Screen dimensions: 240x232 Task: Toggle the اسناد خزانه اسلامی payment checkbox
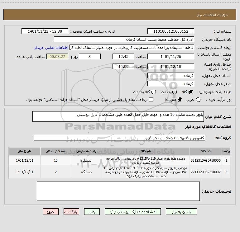pyautogui.click(x=151, y=100)
